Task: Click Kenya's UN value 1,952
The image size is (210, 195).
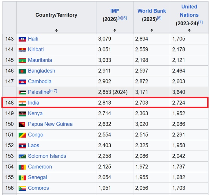Action: pos(179,113)
